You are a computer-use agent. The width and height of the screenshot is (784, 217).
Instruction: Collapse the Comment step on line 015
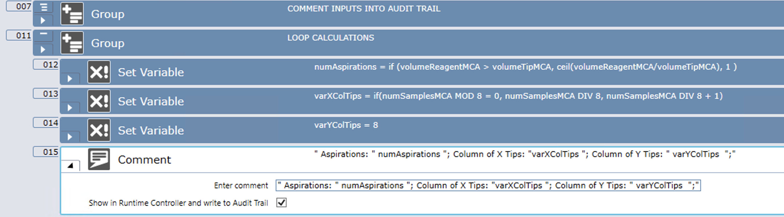click(x=70, y=165)
